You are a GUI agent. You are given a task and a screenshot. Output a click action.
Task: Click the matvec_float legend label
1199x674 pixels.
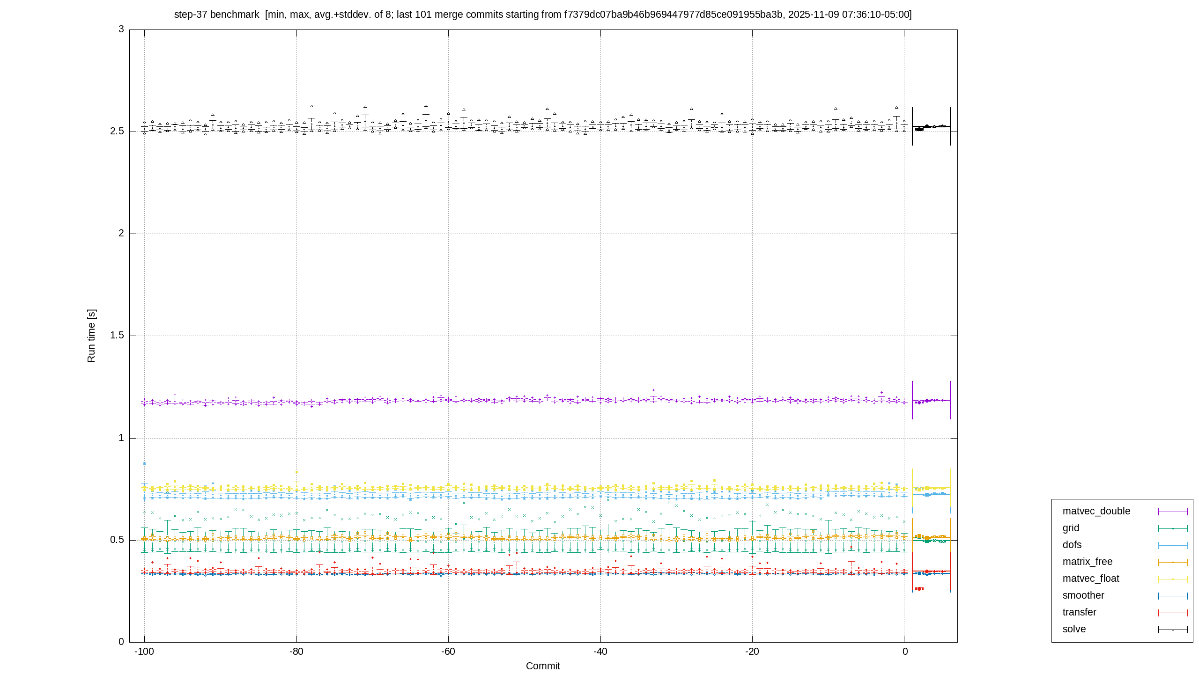click(x=1091, y=579)
